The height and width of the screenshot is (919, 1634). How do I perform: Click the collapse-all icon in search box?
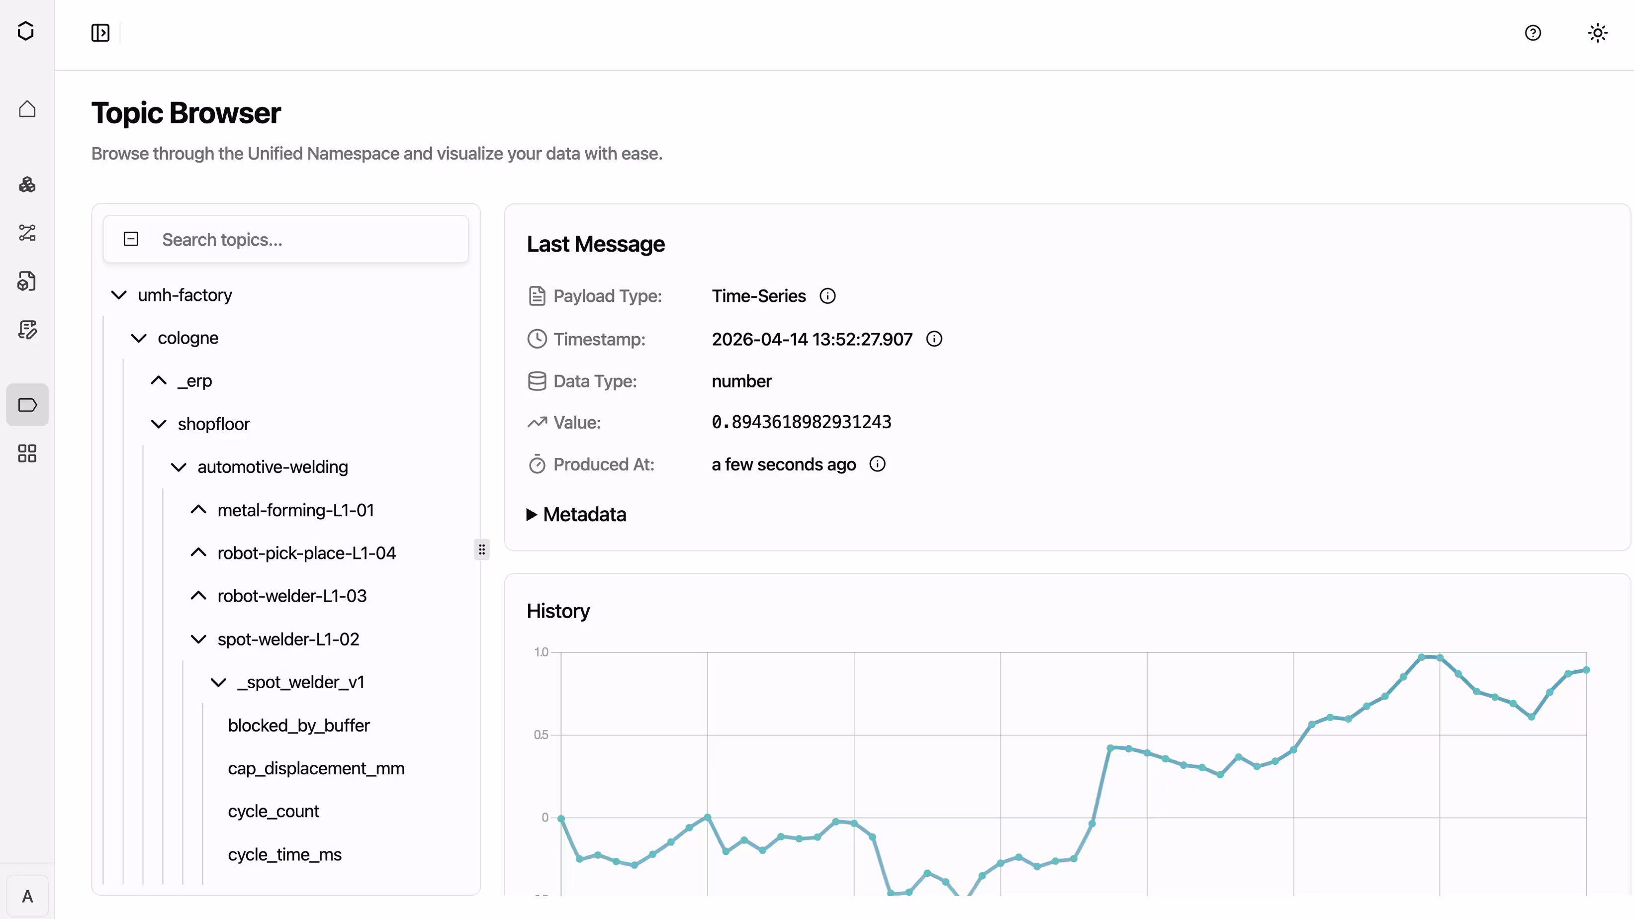[131, 239]
